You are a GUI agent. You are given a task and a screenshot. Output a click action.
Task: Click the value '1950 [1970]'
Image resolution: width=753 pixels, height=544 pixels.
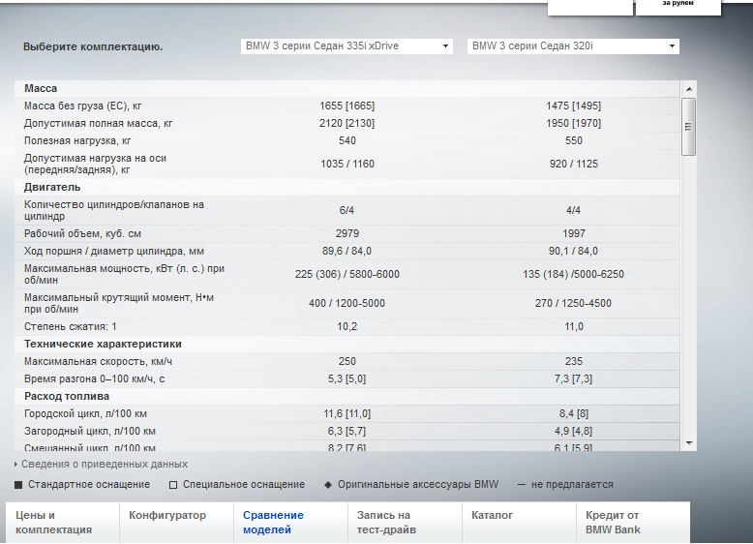573,123
